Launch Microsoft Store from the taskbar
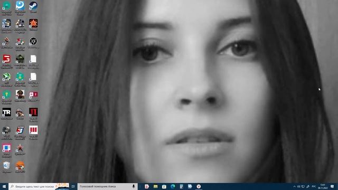This screenshot has width=338, height=190. tap(164, 186)
